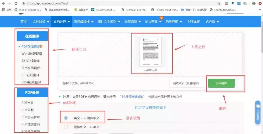Screen dimensions: 263x134
Task: Open the P38mapk bookmark
Action: point(134,10)
